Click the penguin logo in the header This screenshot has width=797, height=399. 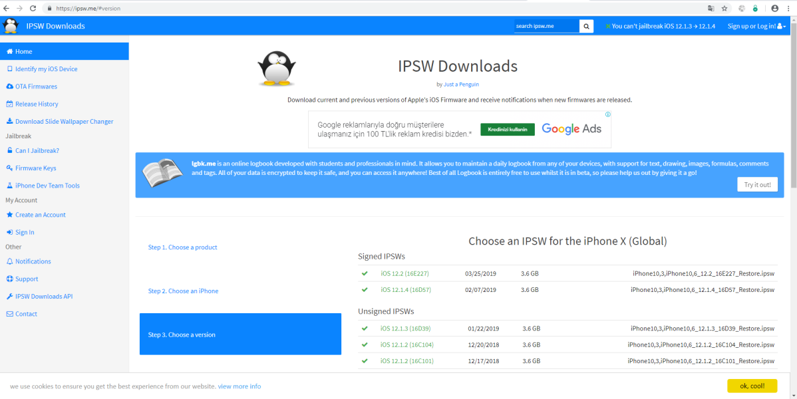[x=11, y=26]
